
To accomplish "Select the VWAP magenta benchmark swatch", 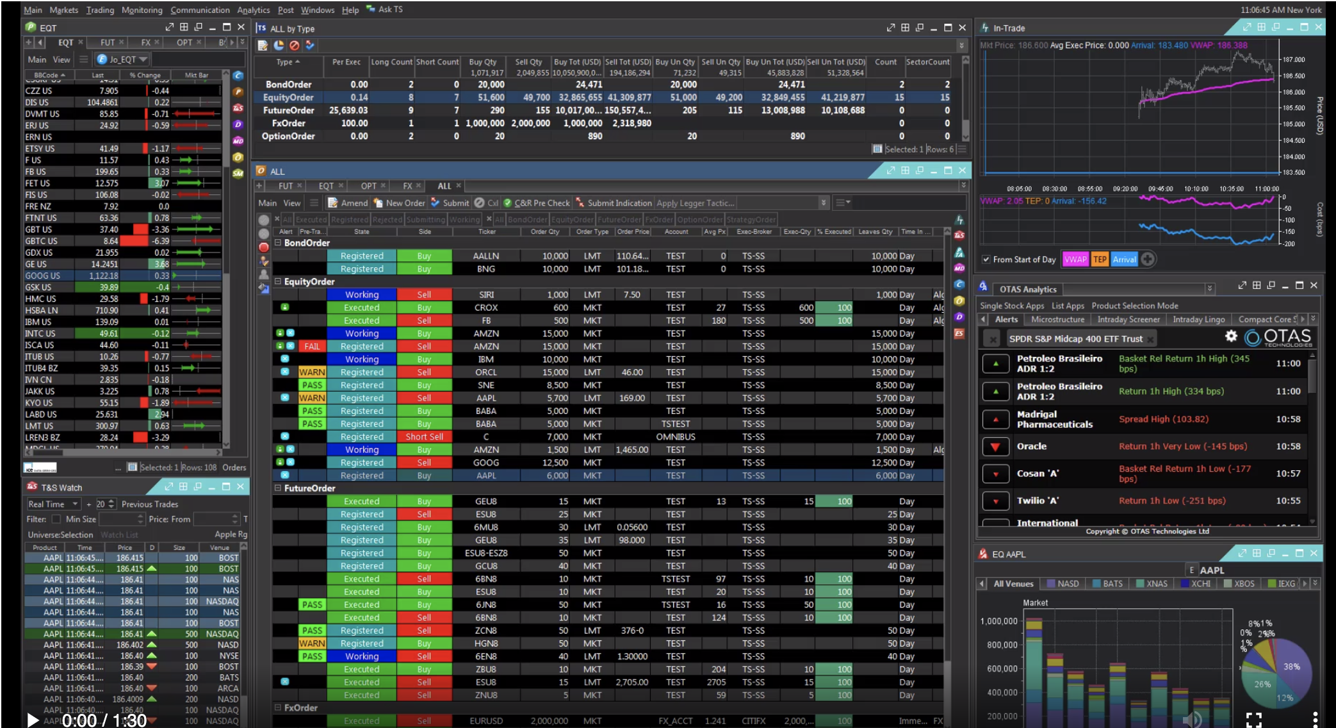I will tap(1075, 260).
